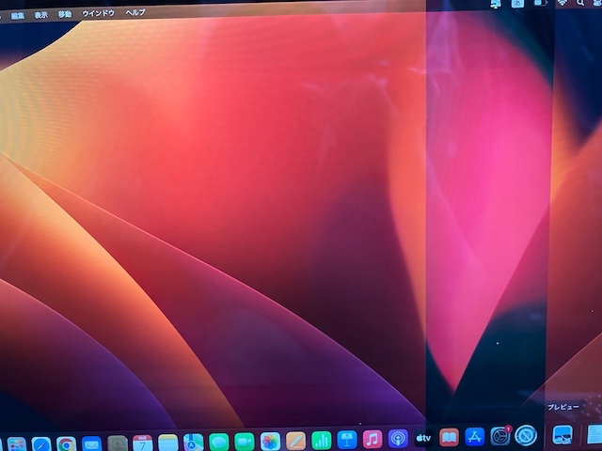
Task: Open the Apple TV app
Action: tap(423, 438)
